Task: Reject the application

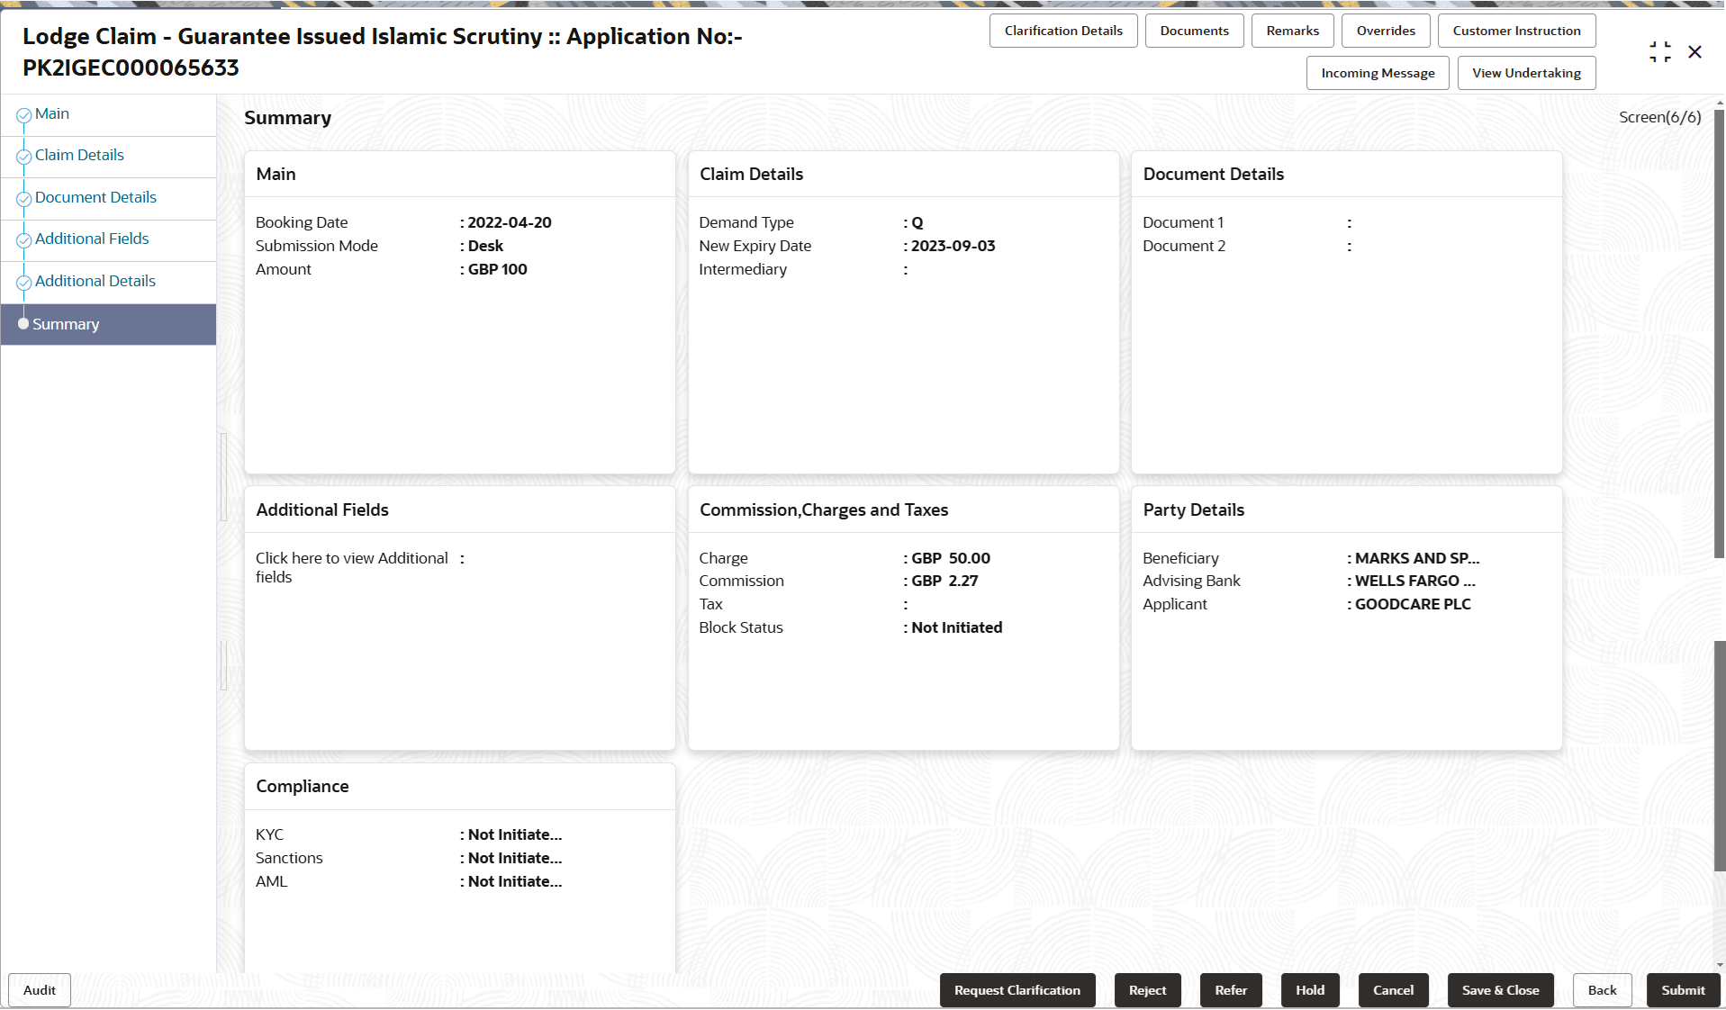Action: pyautogui.click(x=1147, y=990)
